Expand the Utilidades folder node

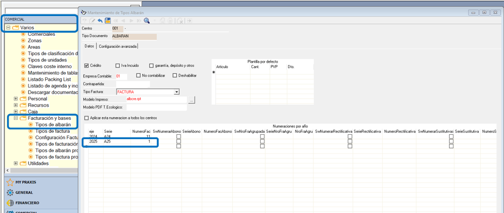pos(16,163)
